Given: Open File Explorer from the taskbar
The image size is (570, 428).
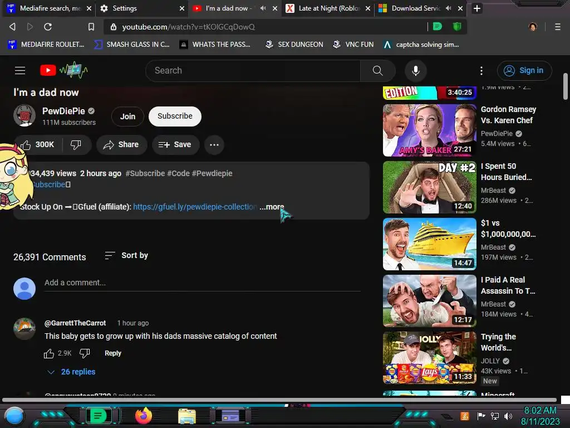Looking at the screenshot, I should coord(187,416).
